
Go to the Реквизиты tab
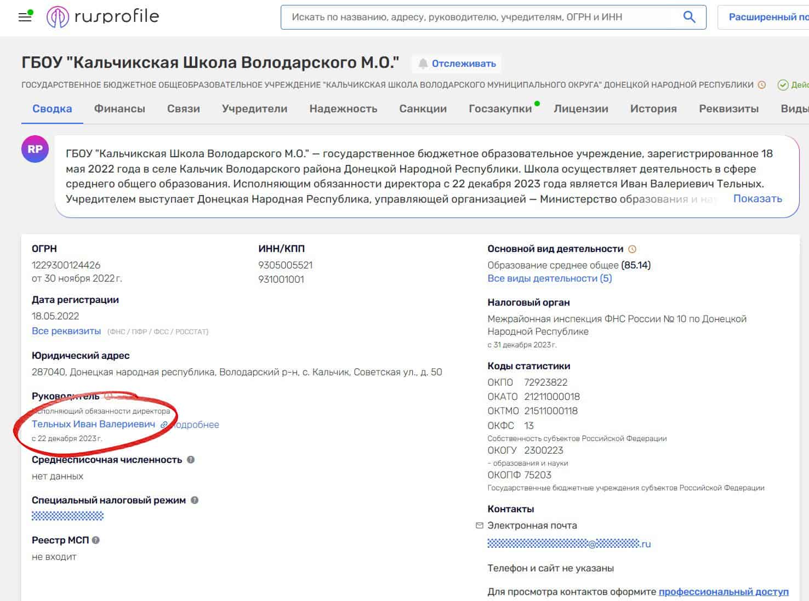click(x=729, y=109)
